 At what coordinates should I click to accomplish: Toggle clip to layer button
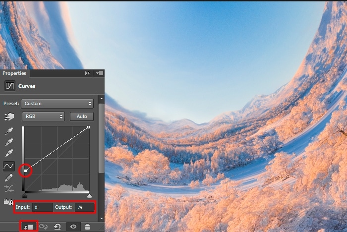[29, 227]
